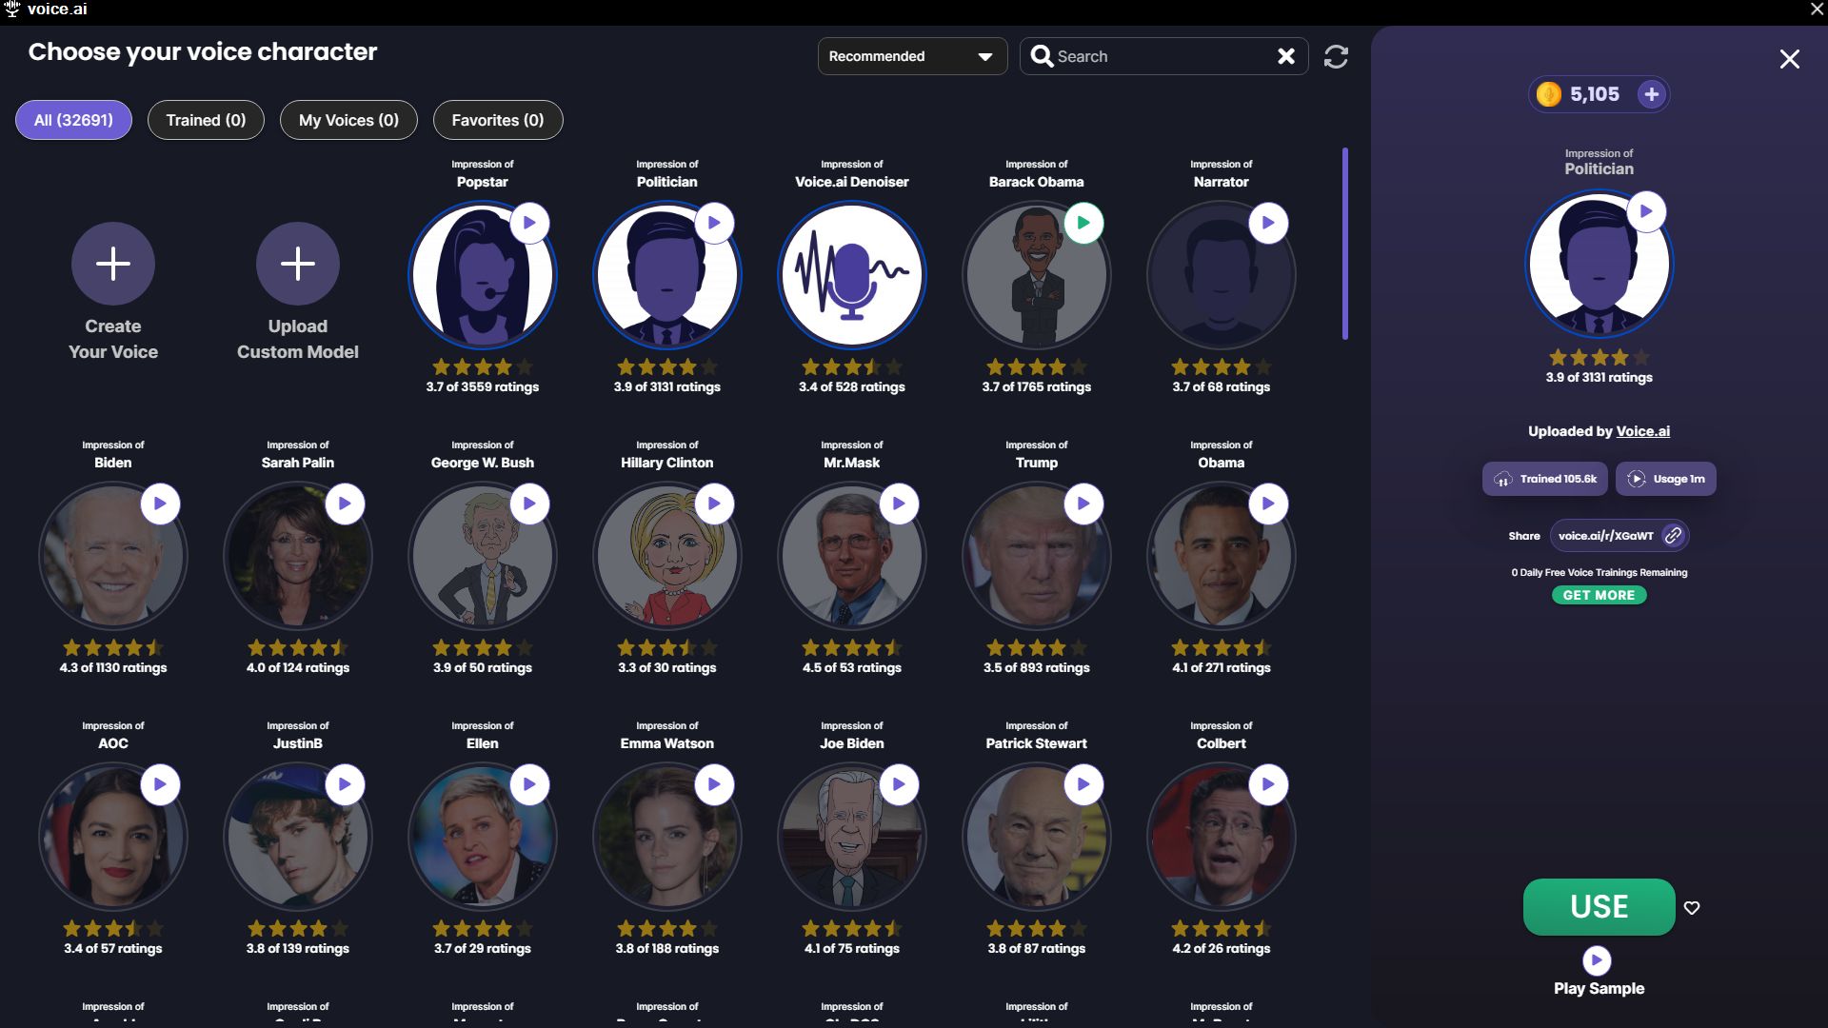This screenshot has height=1028, width=1828.
Task: Close the voice details side panel
Action: coord(1790,59)
